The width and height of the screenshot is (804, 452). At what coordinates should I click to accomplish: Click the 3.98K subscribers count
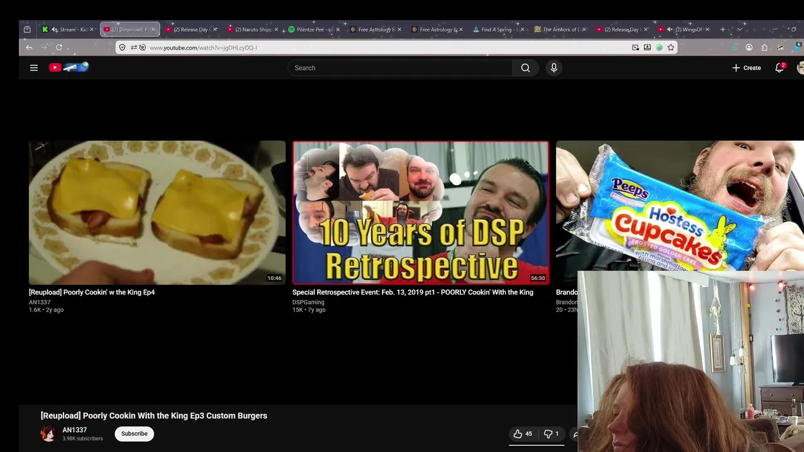tap(82, 438)
